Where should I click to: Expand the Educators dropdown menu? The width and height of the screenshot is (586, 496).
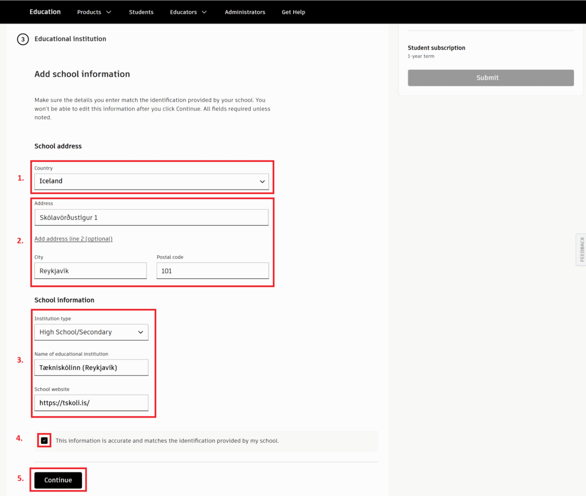(x=188, y=12)
